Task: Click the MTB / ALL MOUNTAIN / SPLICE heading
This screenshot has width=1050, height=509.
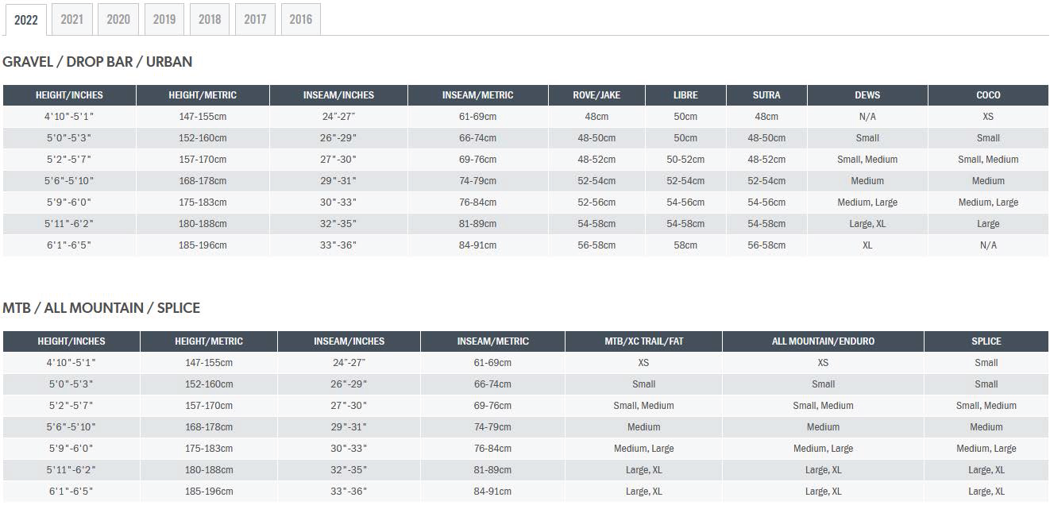Action: [x=102, y=308]
